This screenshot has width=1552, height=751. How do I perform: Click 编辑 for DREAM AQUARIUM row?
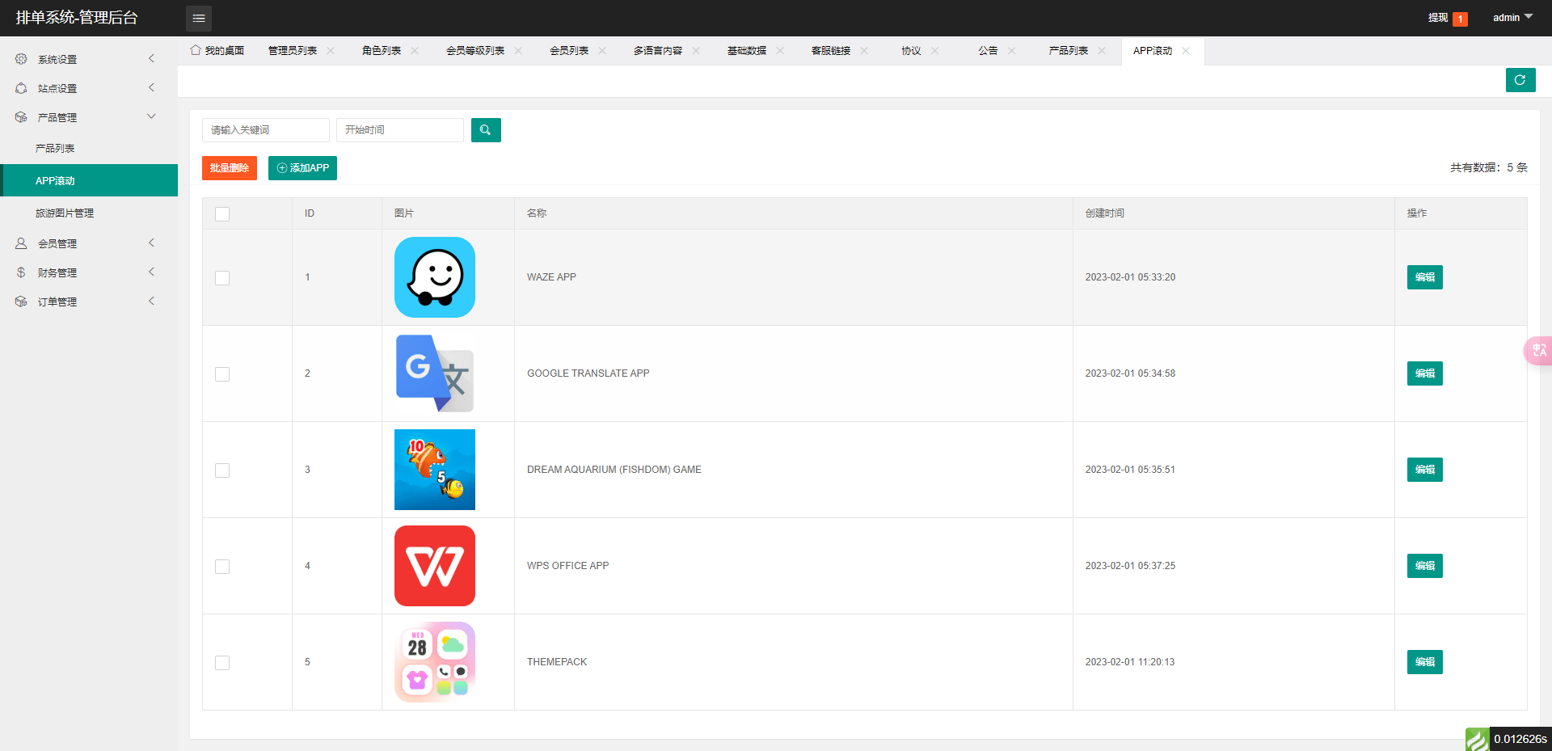(x=1424, y=470)
